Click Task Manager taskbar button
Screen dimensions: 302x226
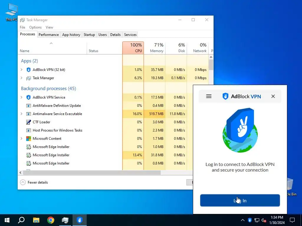65,220
